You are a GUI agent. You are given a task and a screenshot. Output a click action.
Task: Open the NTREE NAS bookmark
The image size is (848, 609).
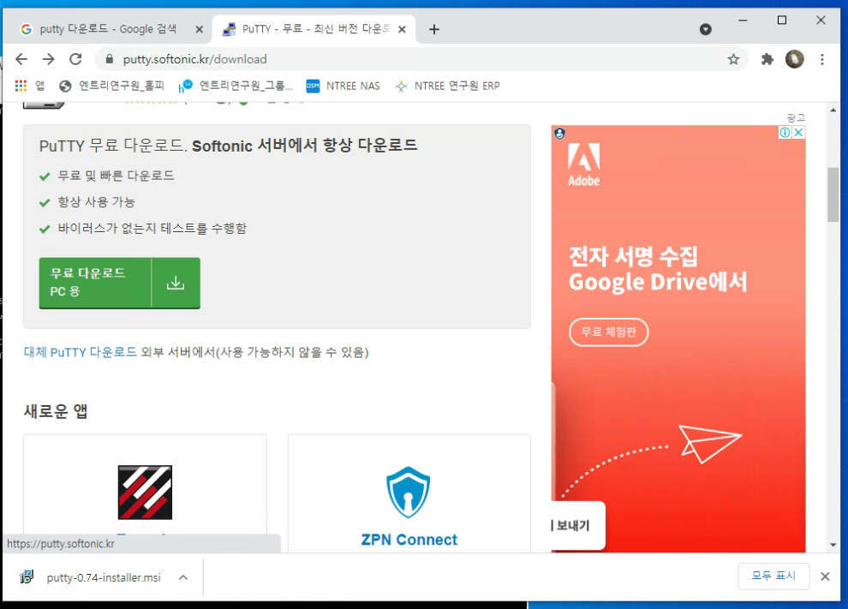pos(343,86)
